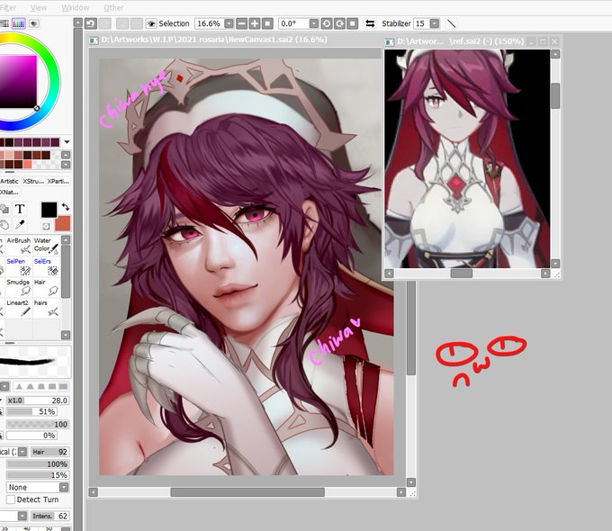Expand the color history arrow
This screenshot has width=612, height=531.
[67, 141]
